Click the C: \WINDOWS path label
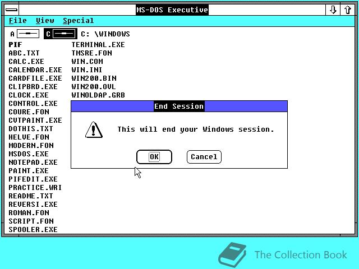This screenshot has height=269, width=359. point(105,34)
